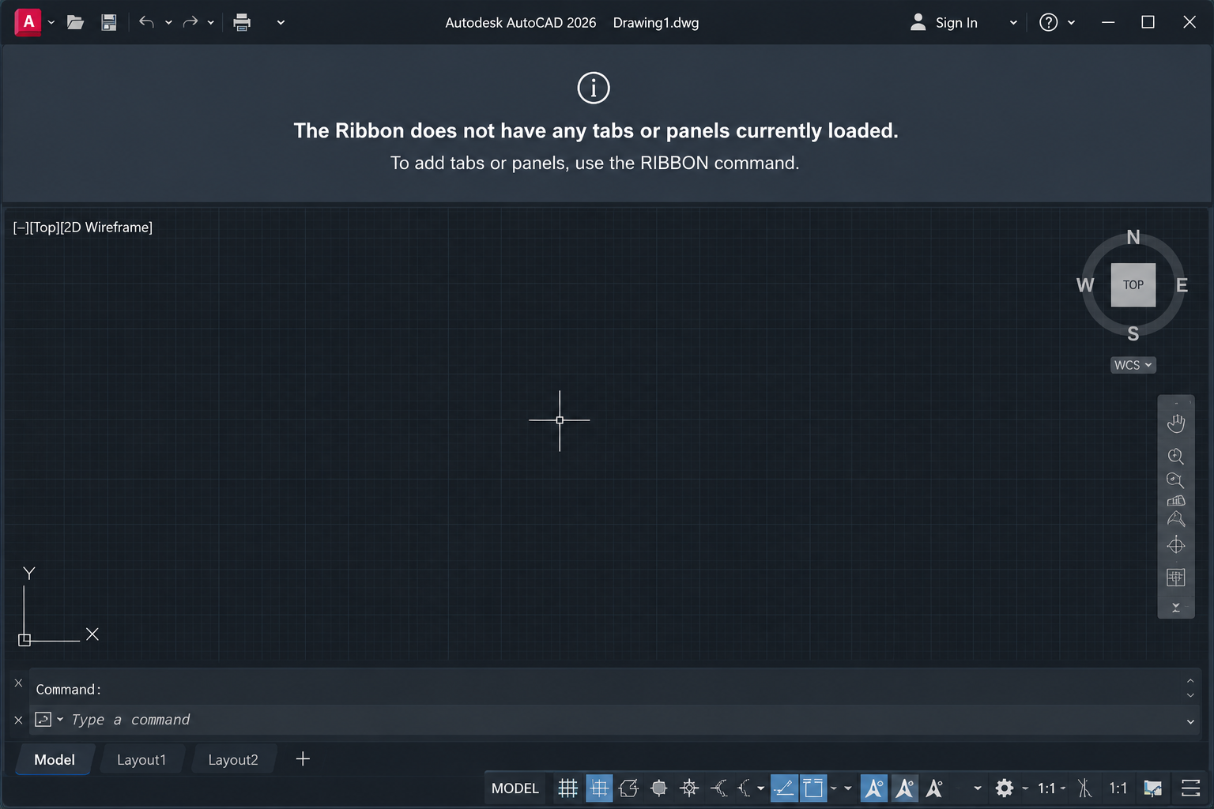The image size is (1214, 809).
Task: Click the [–] viewport controls label
Action: click(21, 228)
